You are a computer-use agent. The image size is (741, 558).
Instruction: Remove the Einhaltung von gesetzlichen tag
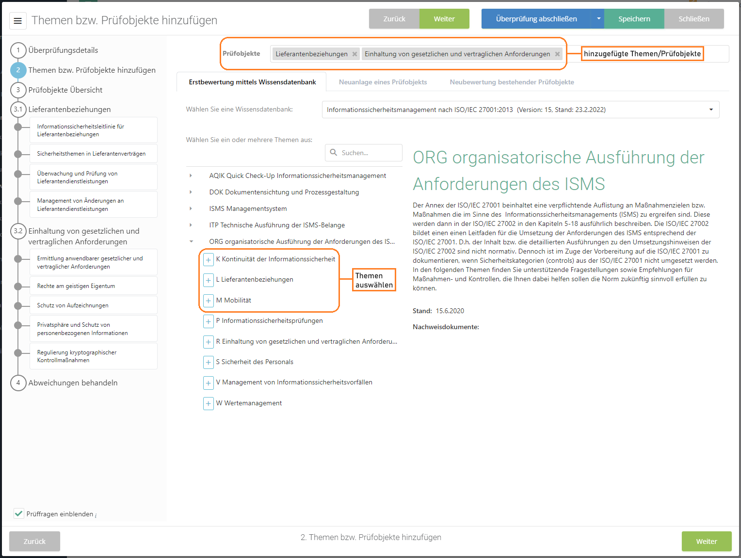(557, 54)
